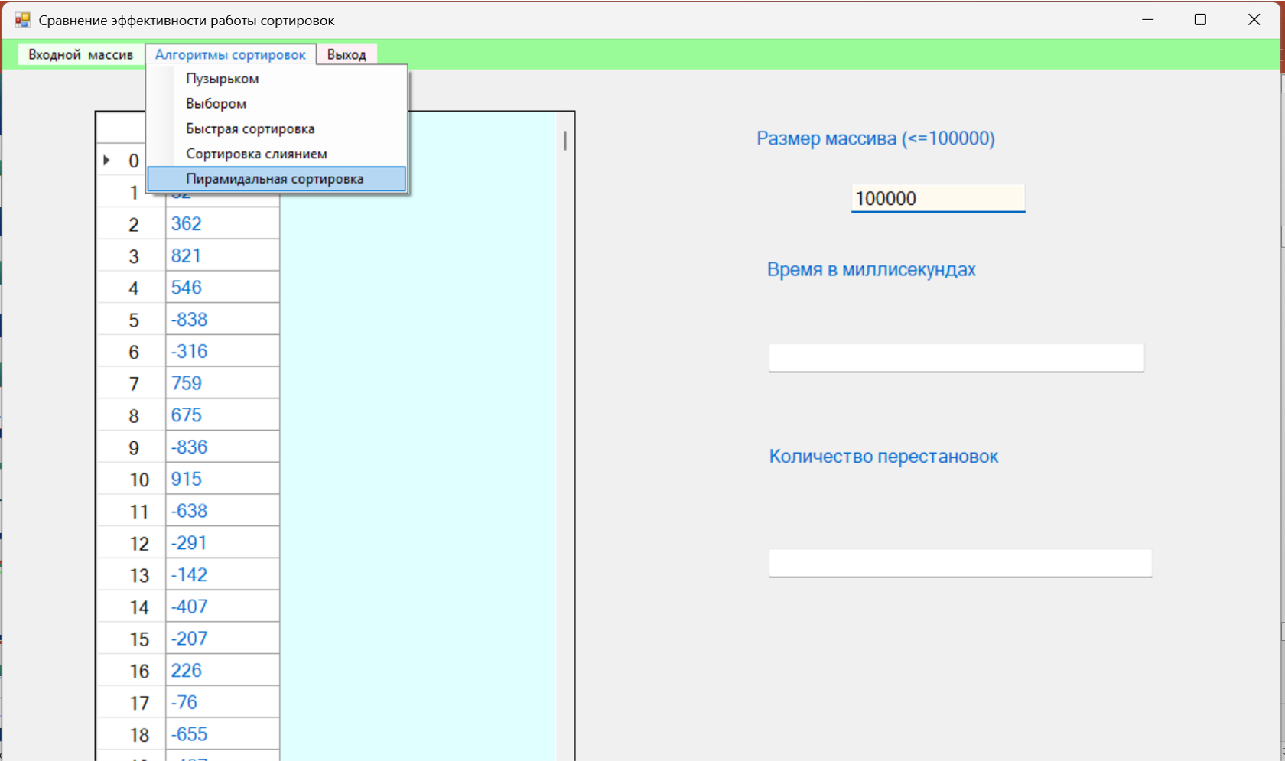Image resolution: width=1285 pixels, height=761 pixels.
Task: Click the grid's vertical scrollbar thumb
Action: (x=565, y=141)
